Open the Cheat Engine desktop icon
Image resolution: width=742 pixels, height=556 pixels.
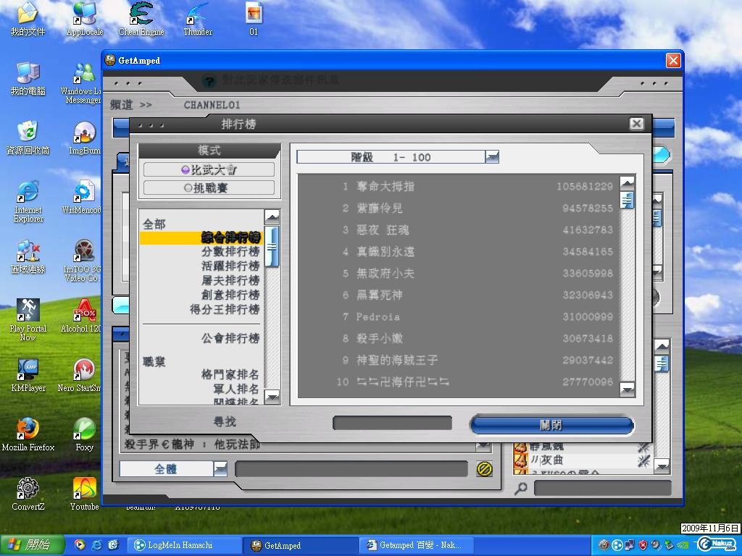141,15
